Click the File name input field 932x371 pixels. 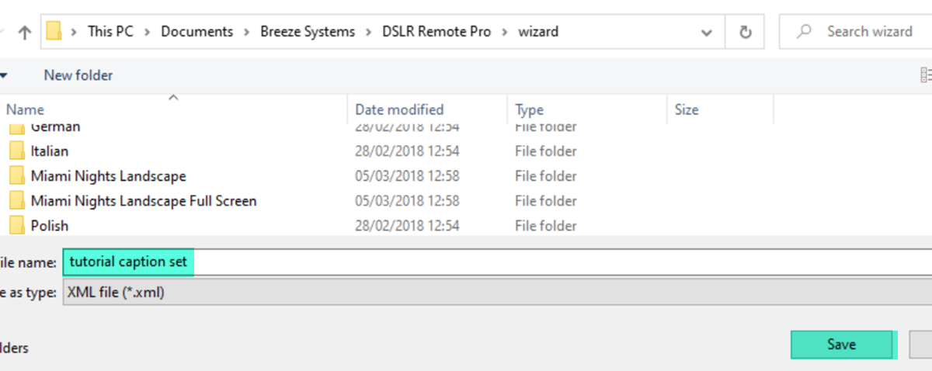(x=497, y=262)
